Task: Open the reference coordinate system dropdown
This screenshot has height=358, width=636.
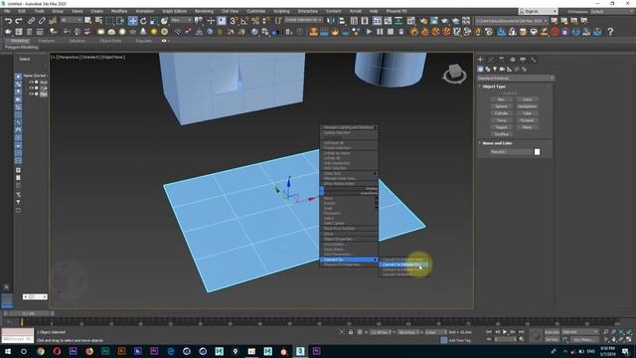Action: (181, 20)
